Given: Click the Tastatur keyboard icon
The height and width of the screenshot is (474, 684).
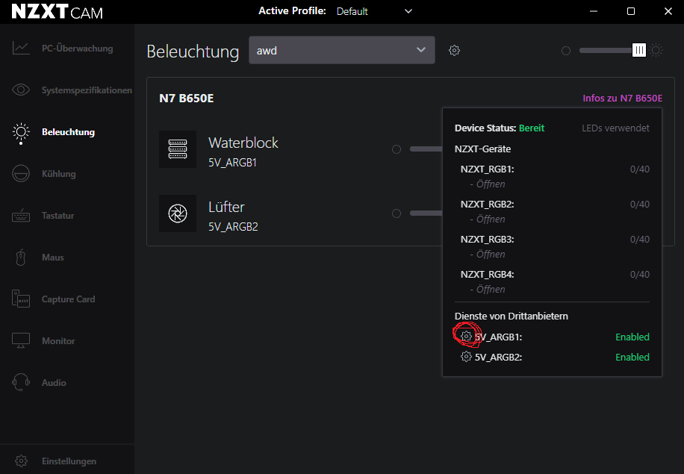Looking at the screenshot, I should pyautogui.click(x=20, y=216).
